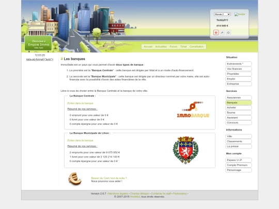279x209 pixels.
Task: Click the Teddy911 username
Action: tap(222, 20)
